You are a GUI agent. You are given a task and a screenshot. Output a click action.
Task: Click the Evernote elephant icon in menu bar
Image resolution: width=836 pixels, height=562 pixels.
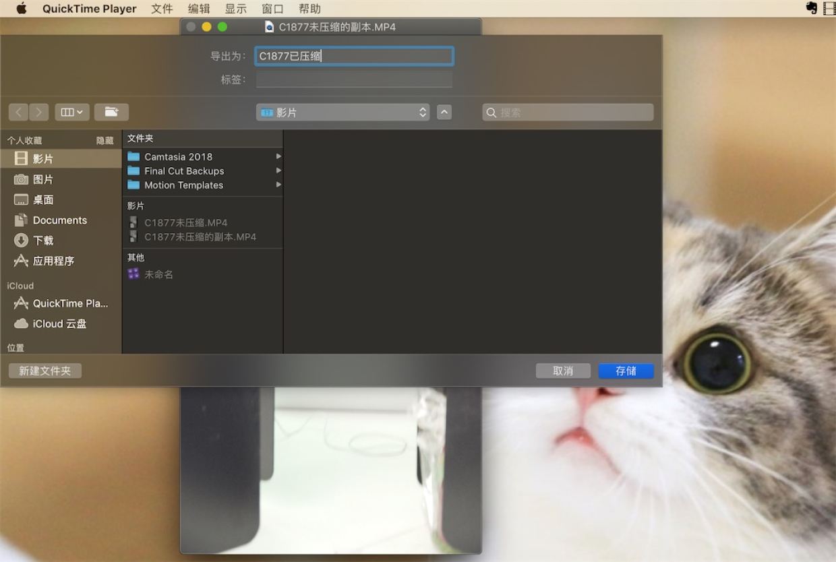(812, 9)
